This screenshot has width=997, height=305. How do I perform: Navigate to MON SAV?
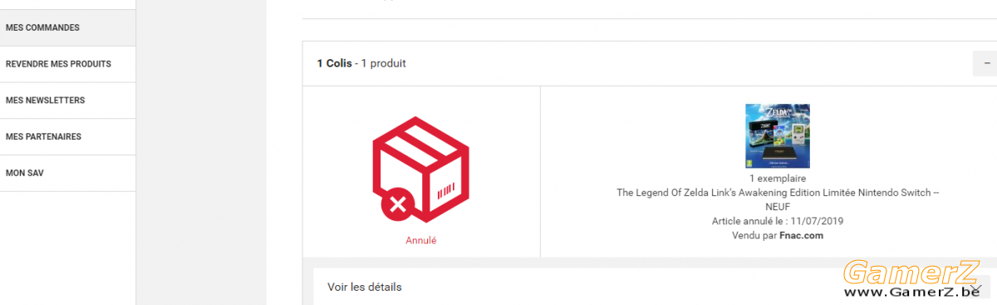tap(67, 174)
